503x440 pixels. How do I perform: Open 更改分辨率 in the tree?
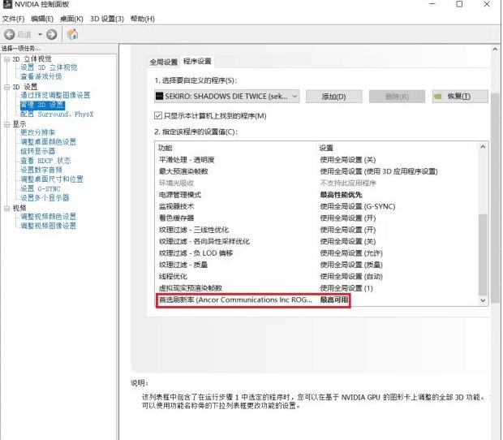38,132
